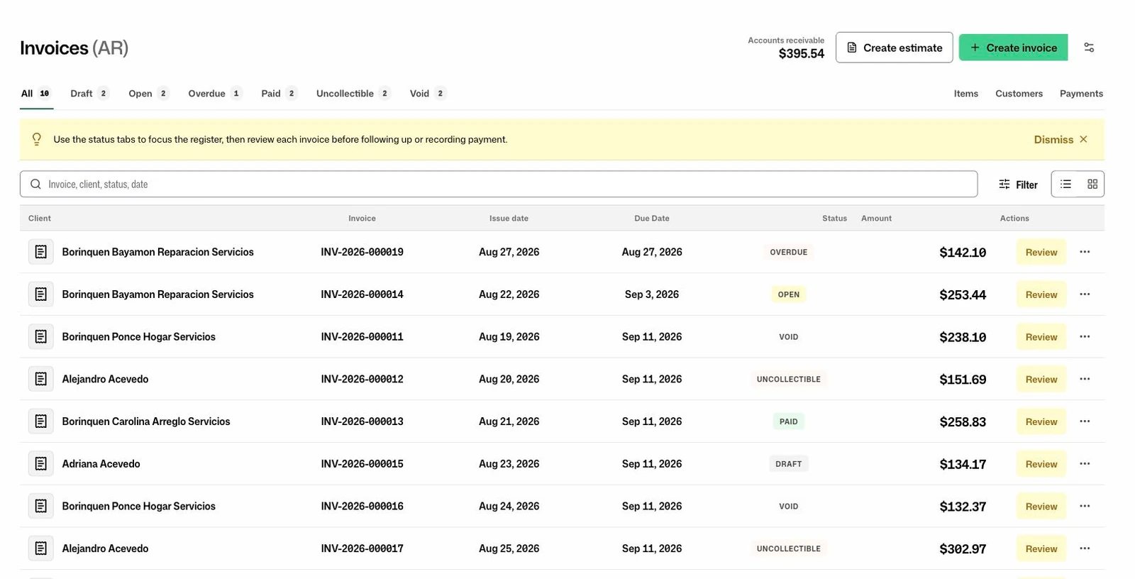Go to Payments page
Screen dimensions: 1135x579
(1081, 94)
